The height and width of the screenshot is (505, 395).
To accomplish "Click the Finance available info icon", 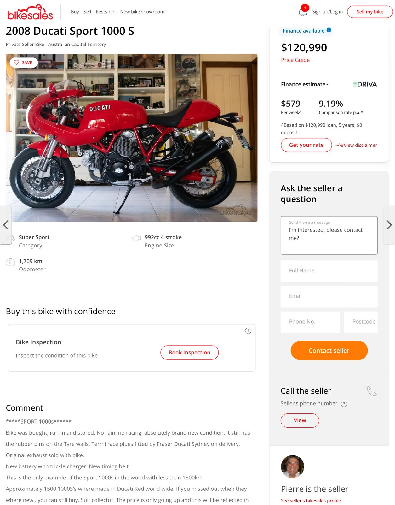I will click(x=329, y=30).
